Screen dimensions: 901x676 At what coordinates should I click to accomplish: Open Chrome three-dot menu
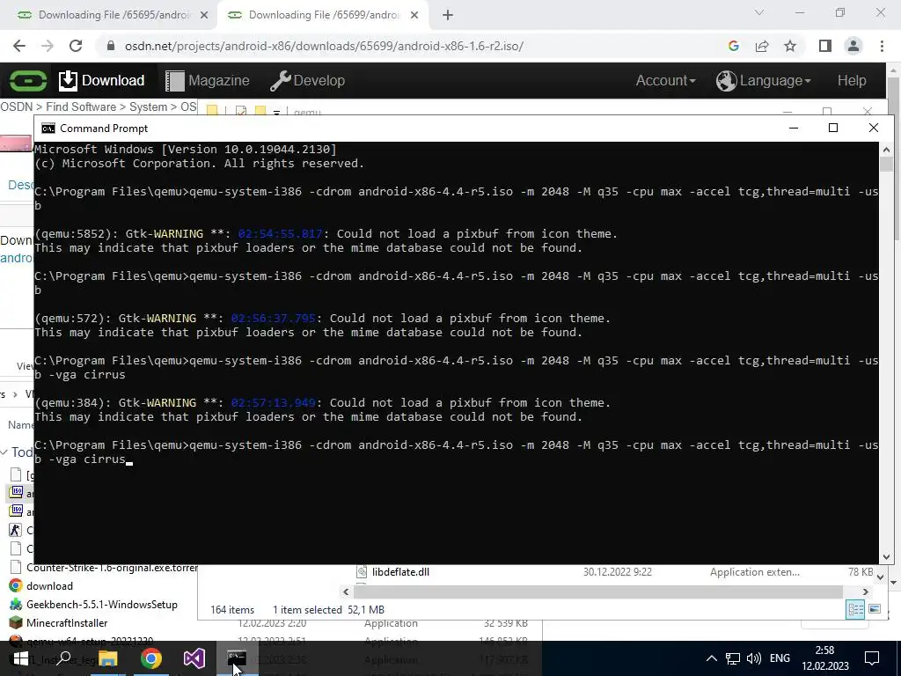pos(882,46)
